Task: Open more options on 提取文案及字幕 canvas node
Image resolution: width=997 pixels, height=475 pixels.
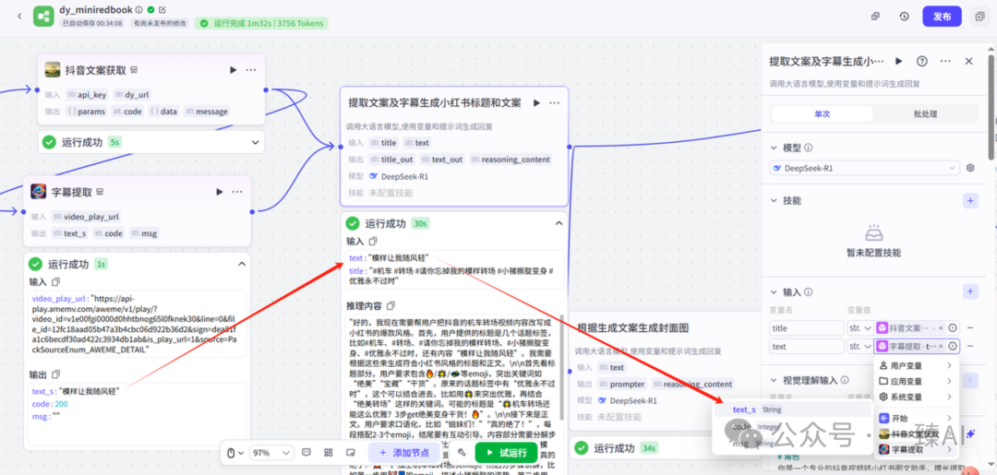Action: (555, 103)
